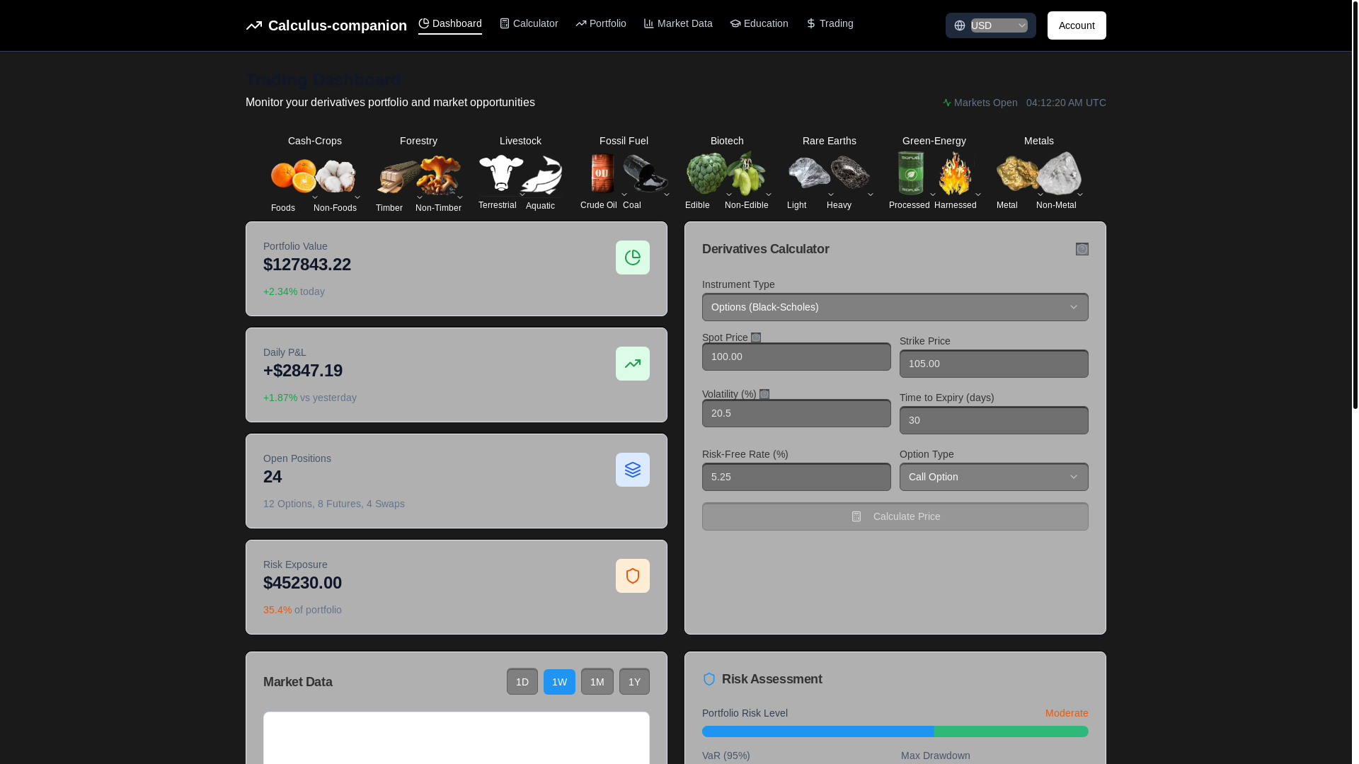This screenshot has height=764, width=1359.
Task: Select the gold Metal nugget icon
Action: (x=1018, y=173)
